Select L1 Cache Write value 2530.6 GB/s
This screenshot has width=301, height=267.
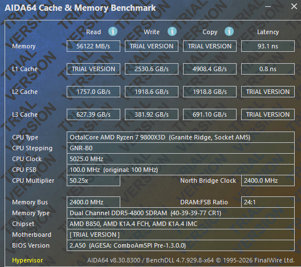152,69
